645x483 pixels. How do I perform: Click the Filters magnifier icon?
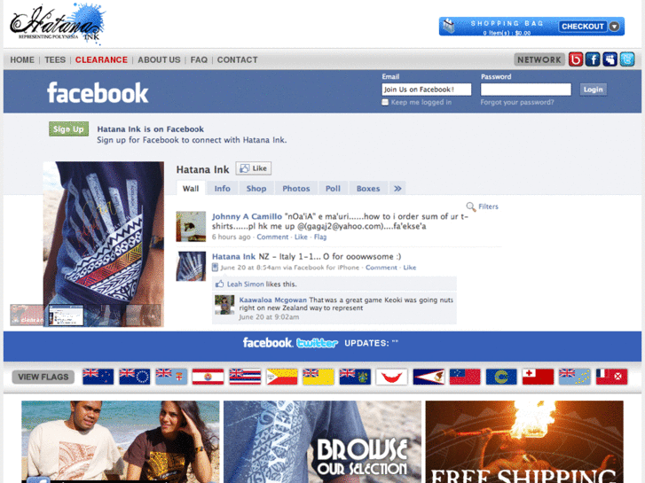[470, 206]
